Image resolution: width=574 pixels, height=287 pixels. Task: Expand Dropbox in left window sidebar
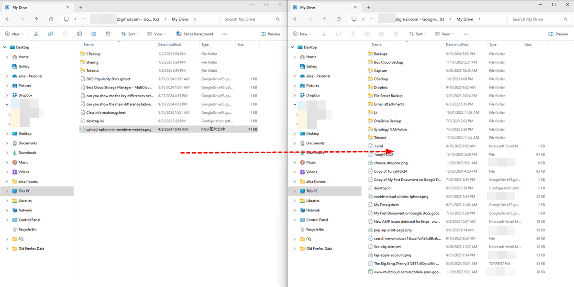pyautogui.click(x=7, y=95)
